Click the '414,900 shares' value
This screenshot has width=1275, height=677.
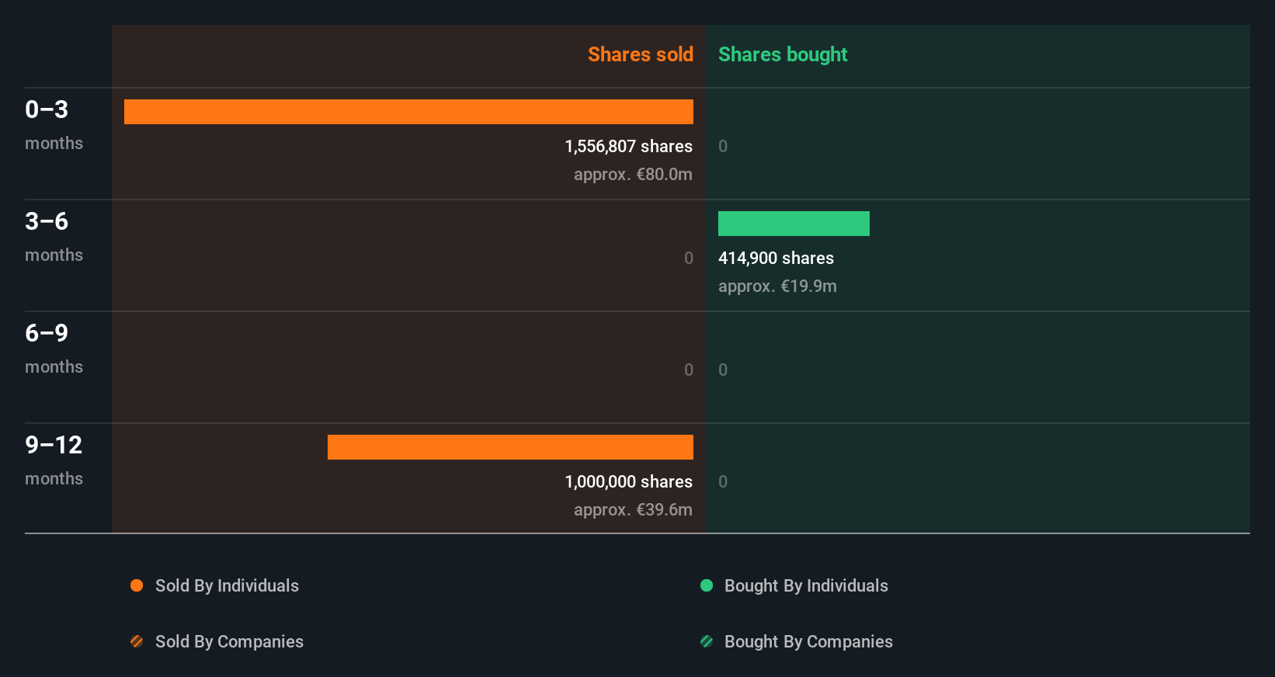pos(776,258)
